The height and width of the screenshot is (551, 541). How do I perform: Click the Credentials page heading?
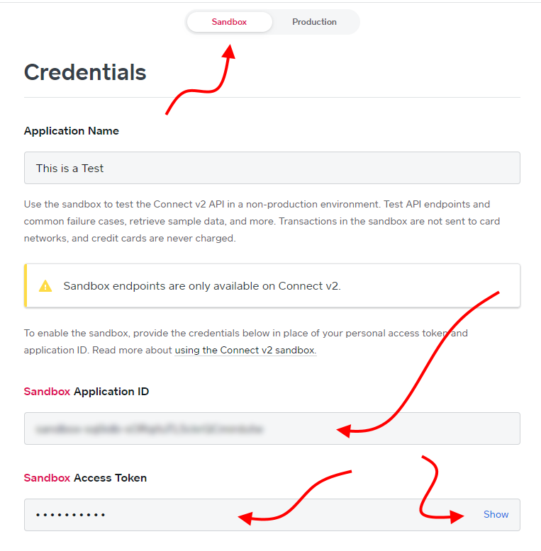(85, 72)
